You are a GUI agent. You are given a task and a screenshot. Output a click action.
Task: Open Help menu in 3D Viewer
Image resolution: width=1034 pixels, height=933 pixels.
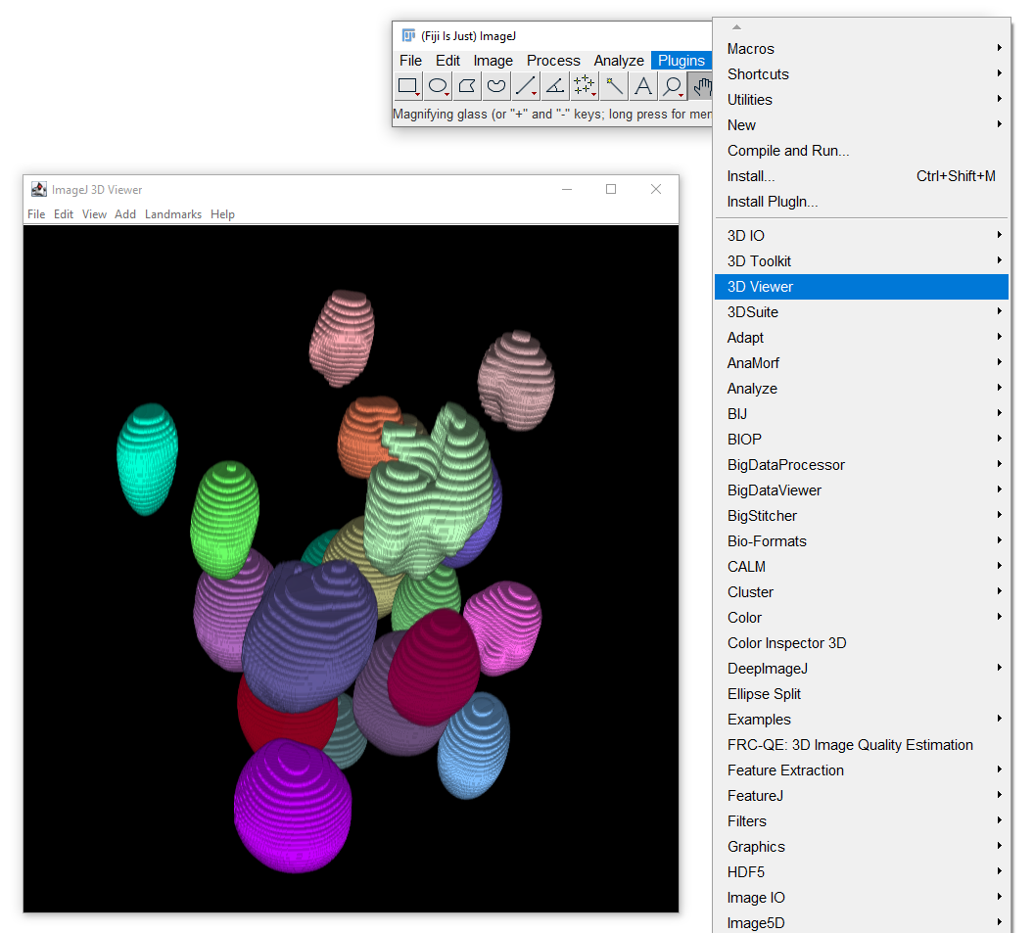pos(223,214)
